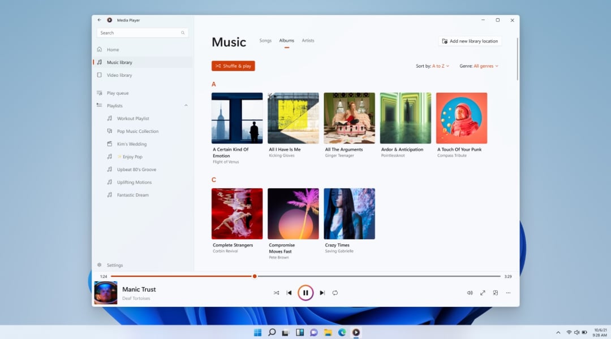The height and width of the screenshot is (339, 611).
Task: Open the more options ellipsis icon
Action: (x=508, y=293)
